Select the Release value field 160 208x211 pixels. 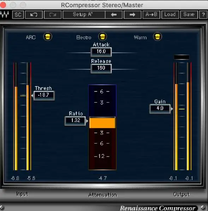101,68
